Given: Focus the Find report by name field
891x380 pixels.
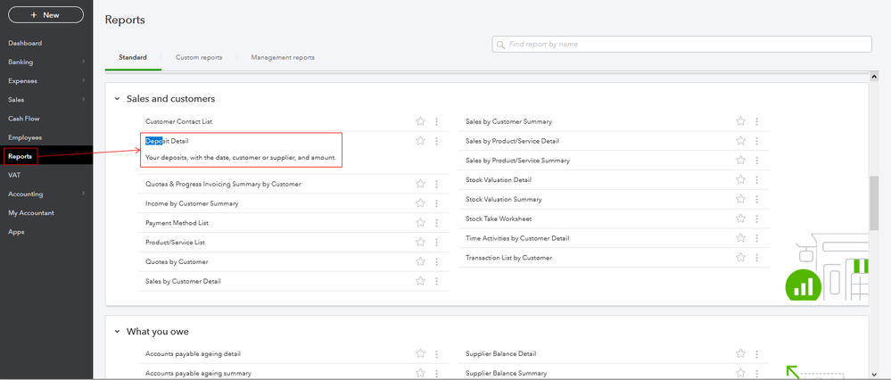Looking at the screenshot, I should [x=687, y=44].
